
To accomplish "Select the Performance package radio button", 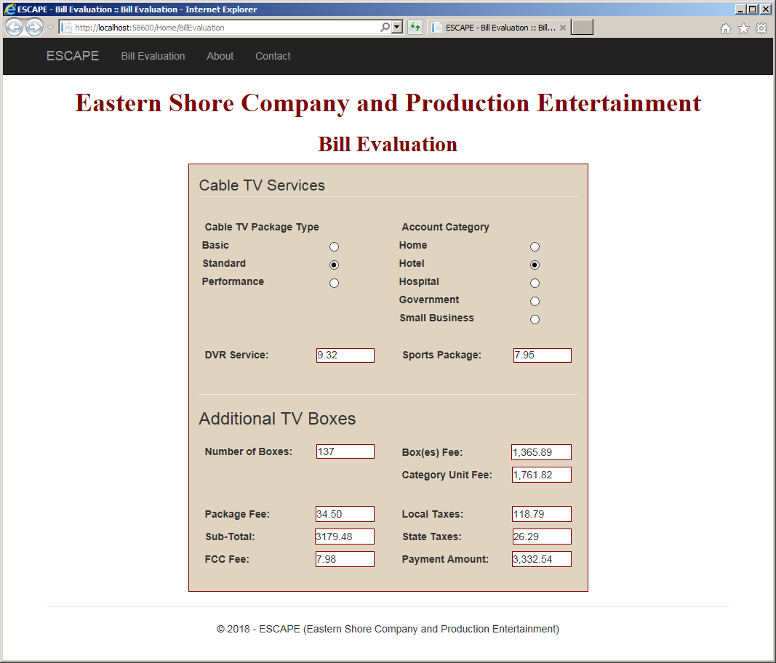I will (x=334, y=283).
